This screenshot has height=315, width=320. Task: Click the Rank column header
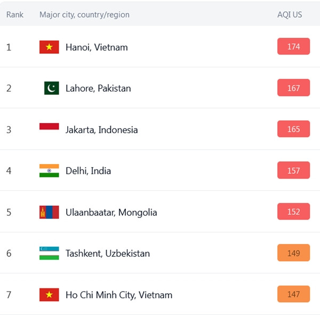[x=15, y=14]
